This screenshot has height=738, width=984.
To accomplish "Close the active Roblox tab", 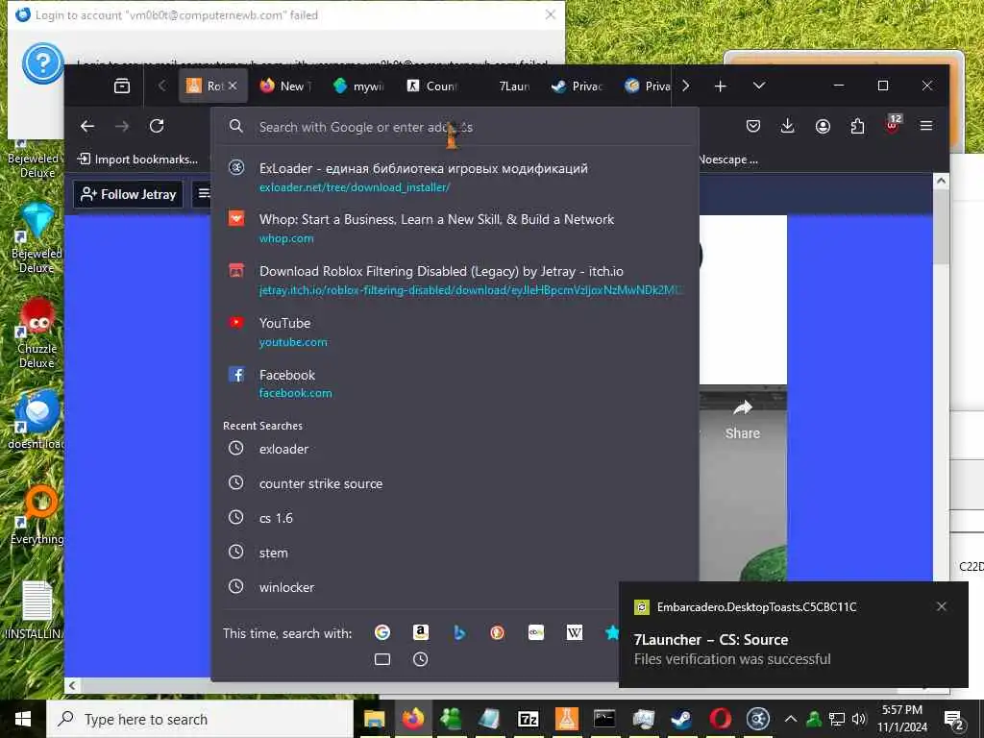I will coord(233,86).
